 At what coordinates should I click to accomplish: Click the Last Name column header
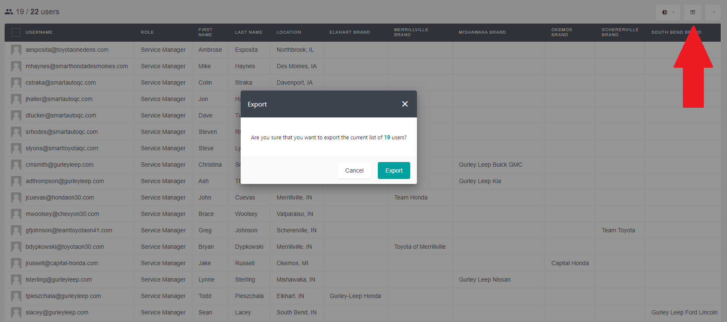point(249,32)
